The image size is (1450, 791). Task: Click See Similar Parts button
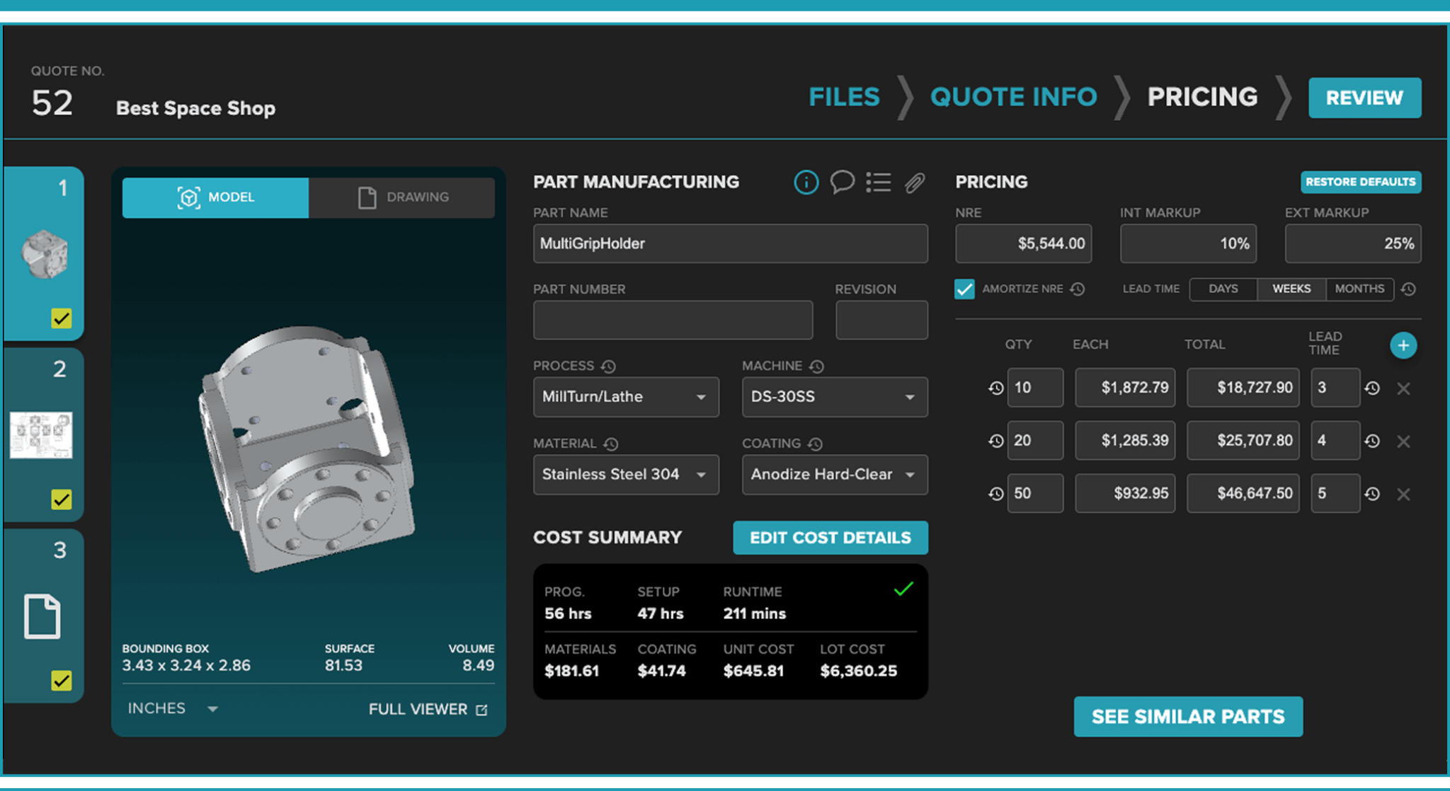point(1188,717)
